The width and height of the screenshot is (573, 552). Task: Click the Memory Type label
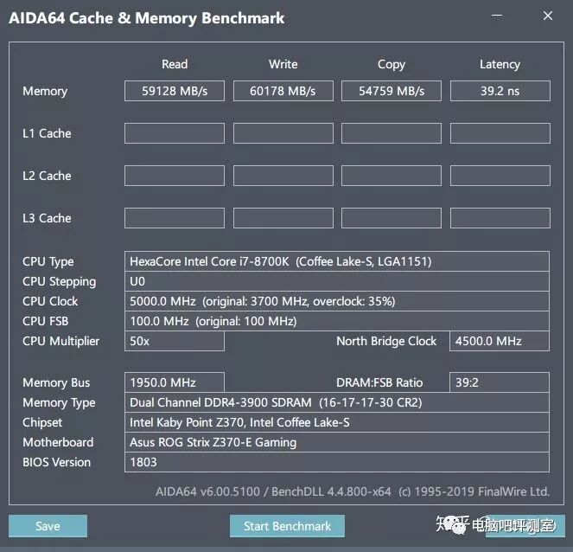pos(59,402)
